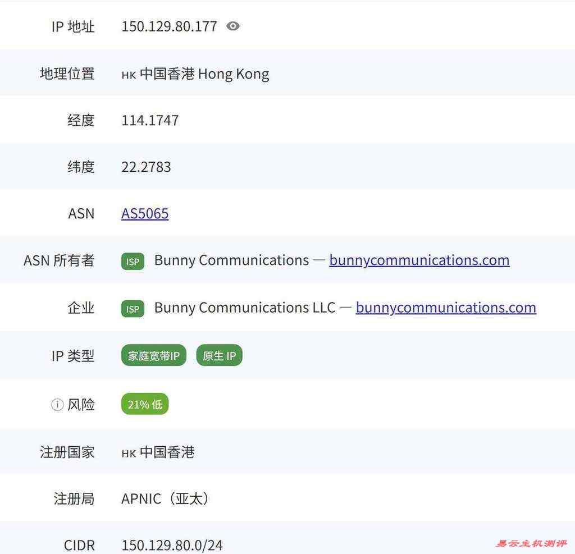Screen dimensions: 575x554
Task: Click longitude value 114.1747
Action: 150,120
